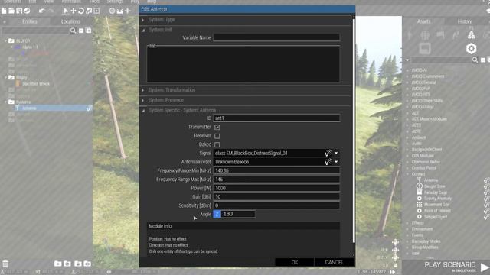Switch to the Locations tab
The image size is (490, 275).
[70, 21]
